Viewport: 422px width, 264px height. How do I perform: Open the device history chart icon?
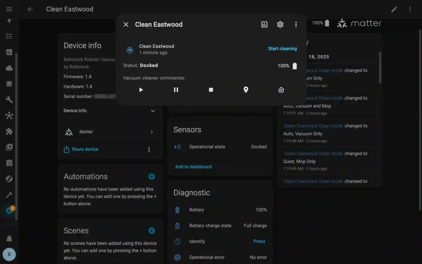click(x=264, y=24)
